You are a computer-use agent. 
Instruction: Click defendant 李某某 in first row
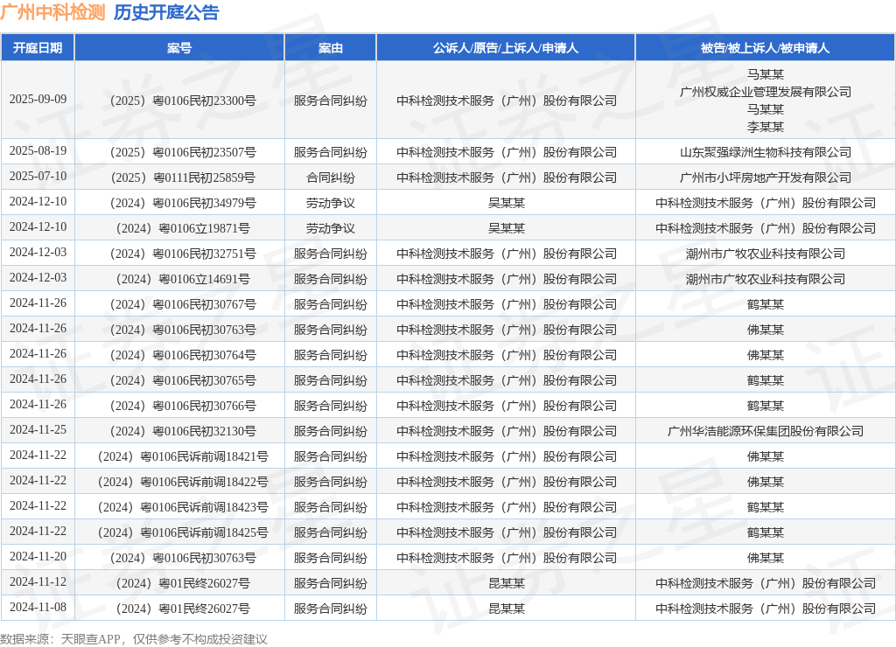coord(765,127)
